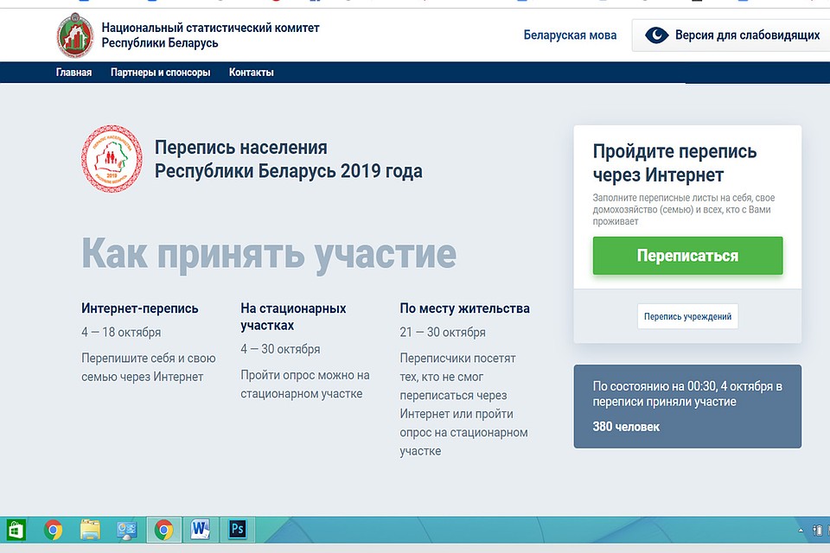
Task: Click the 4 — 18 октября date
Action: 121,333
